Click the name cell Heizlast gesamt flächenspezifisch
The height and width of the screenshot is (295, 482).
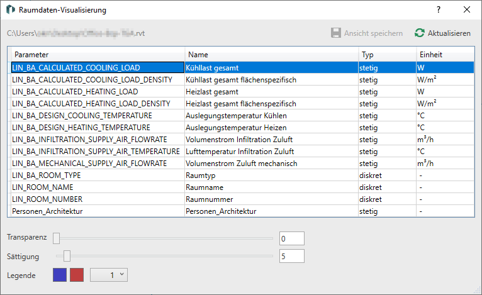coord(271,104)
